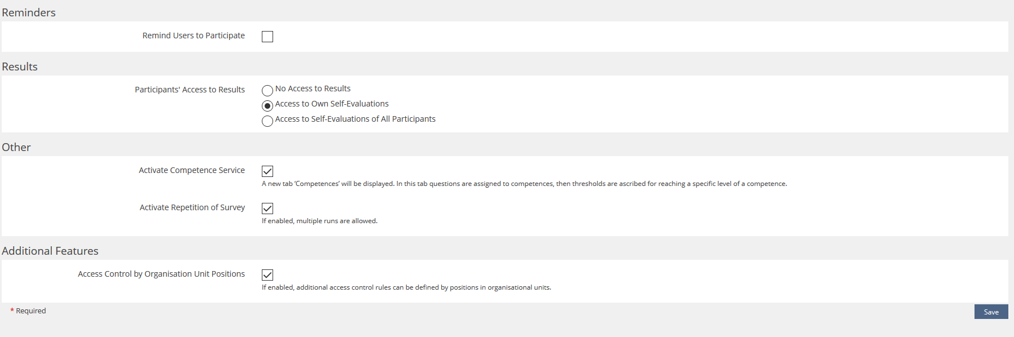Click the Reminders section heading
The image size is (1014, 337).
pyautogui.click(x=29, y=12)
